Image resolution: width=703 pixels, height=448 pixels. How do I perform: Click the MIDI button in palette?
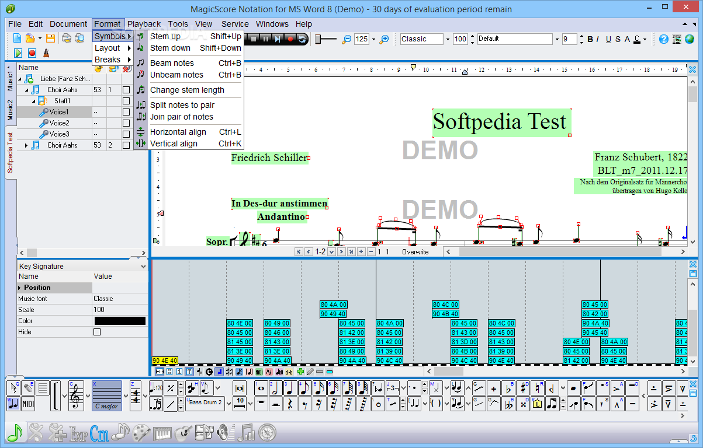click(x=28, y=403)
